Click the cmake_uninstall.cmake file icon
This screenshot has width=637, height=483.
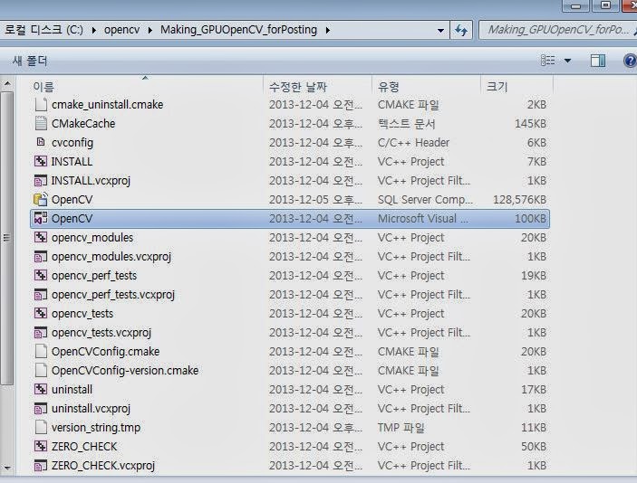[41, 105]
